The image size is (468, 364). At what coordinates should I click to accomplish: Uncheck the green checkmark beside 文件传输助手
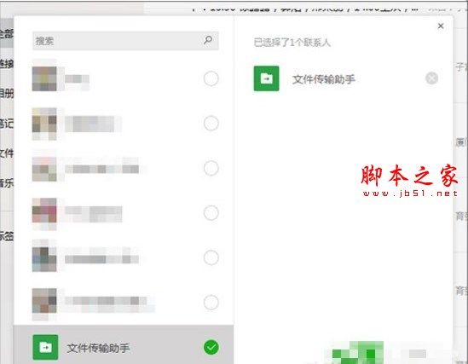coord(211,347)
